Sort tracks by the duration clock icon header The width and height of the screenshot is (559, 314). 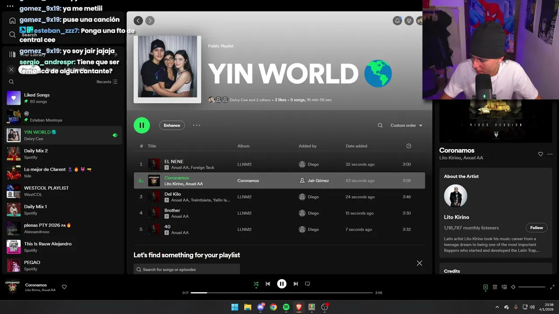pyautogui.click(x=409, y=146)
